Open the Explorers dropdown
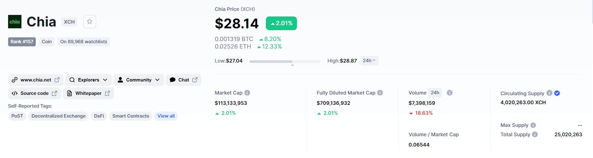Image resolution: width=593 pixels, height=158 pixels. (88, 80)
